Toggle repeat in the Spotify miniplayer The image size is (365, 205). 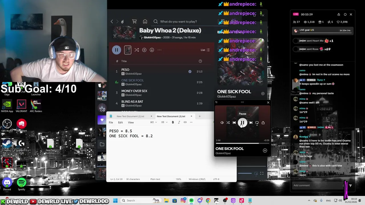(257, 123)
